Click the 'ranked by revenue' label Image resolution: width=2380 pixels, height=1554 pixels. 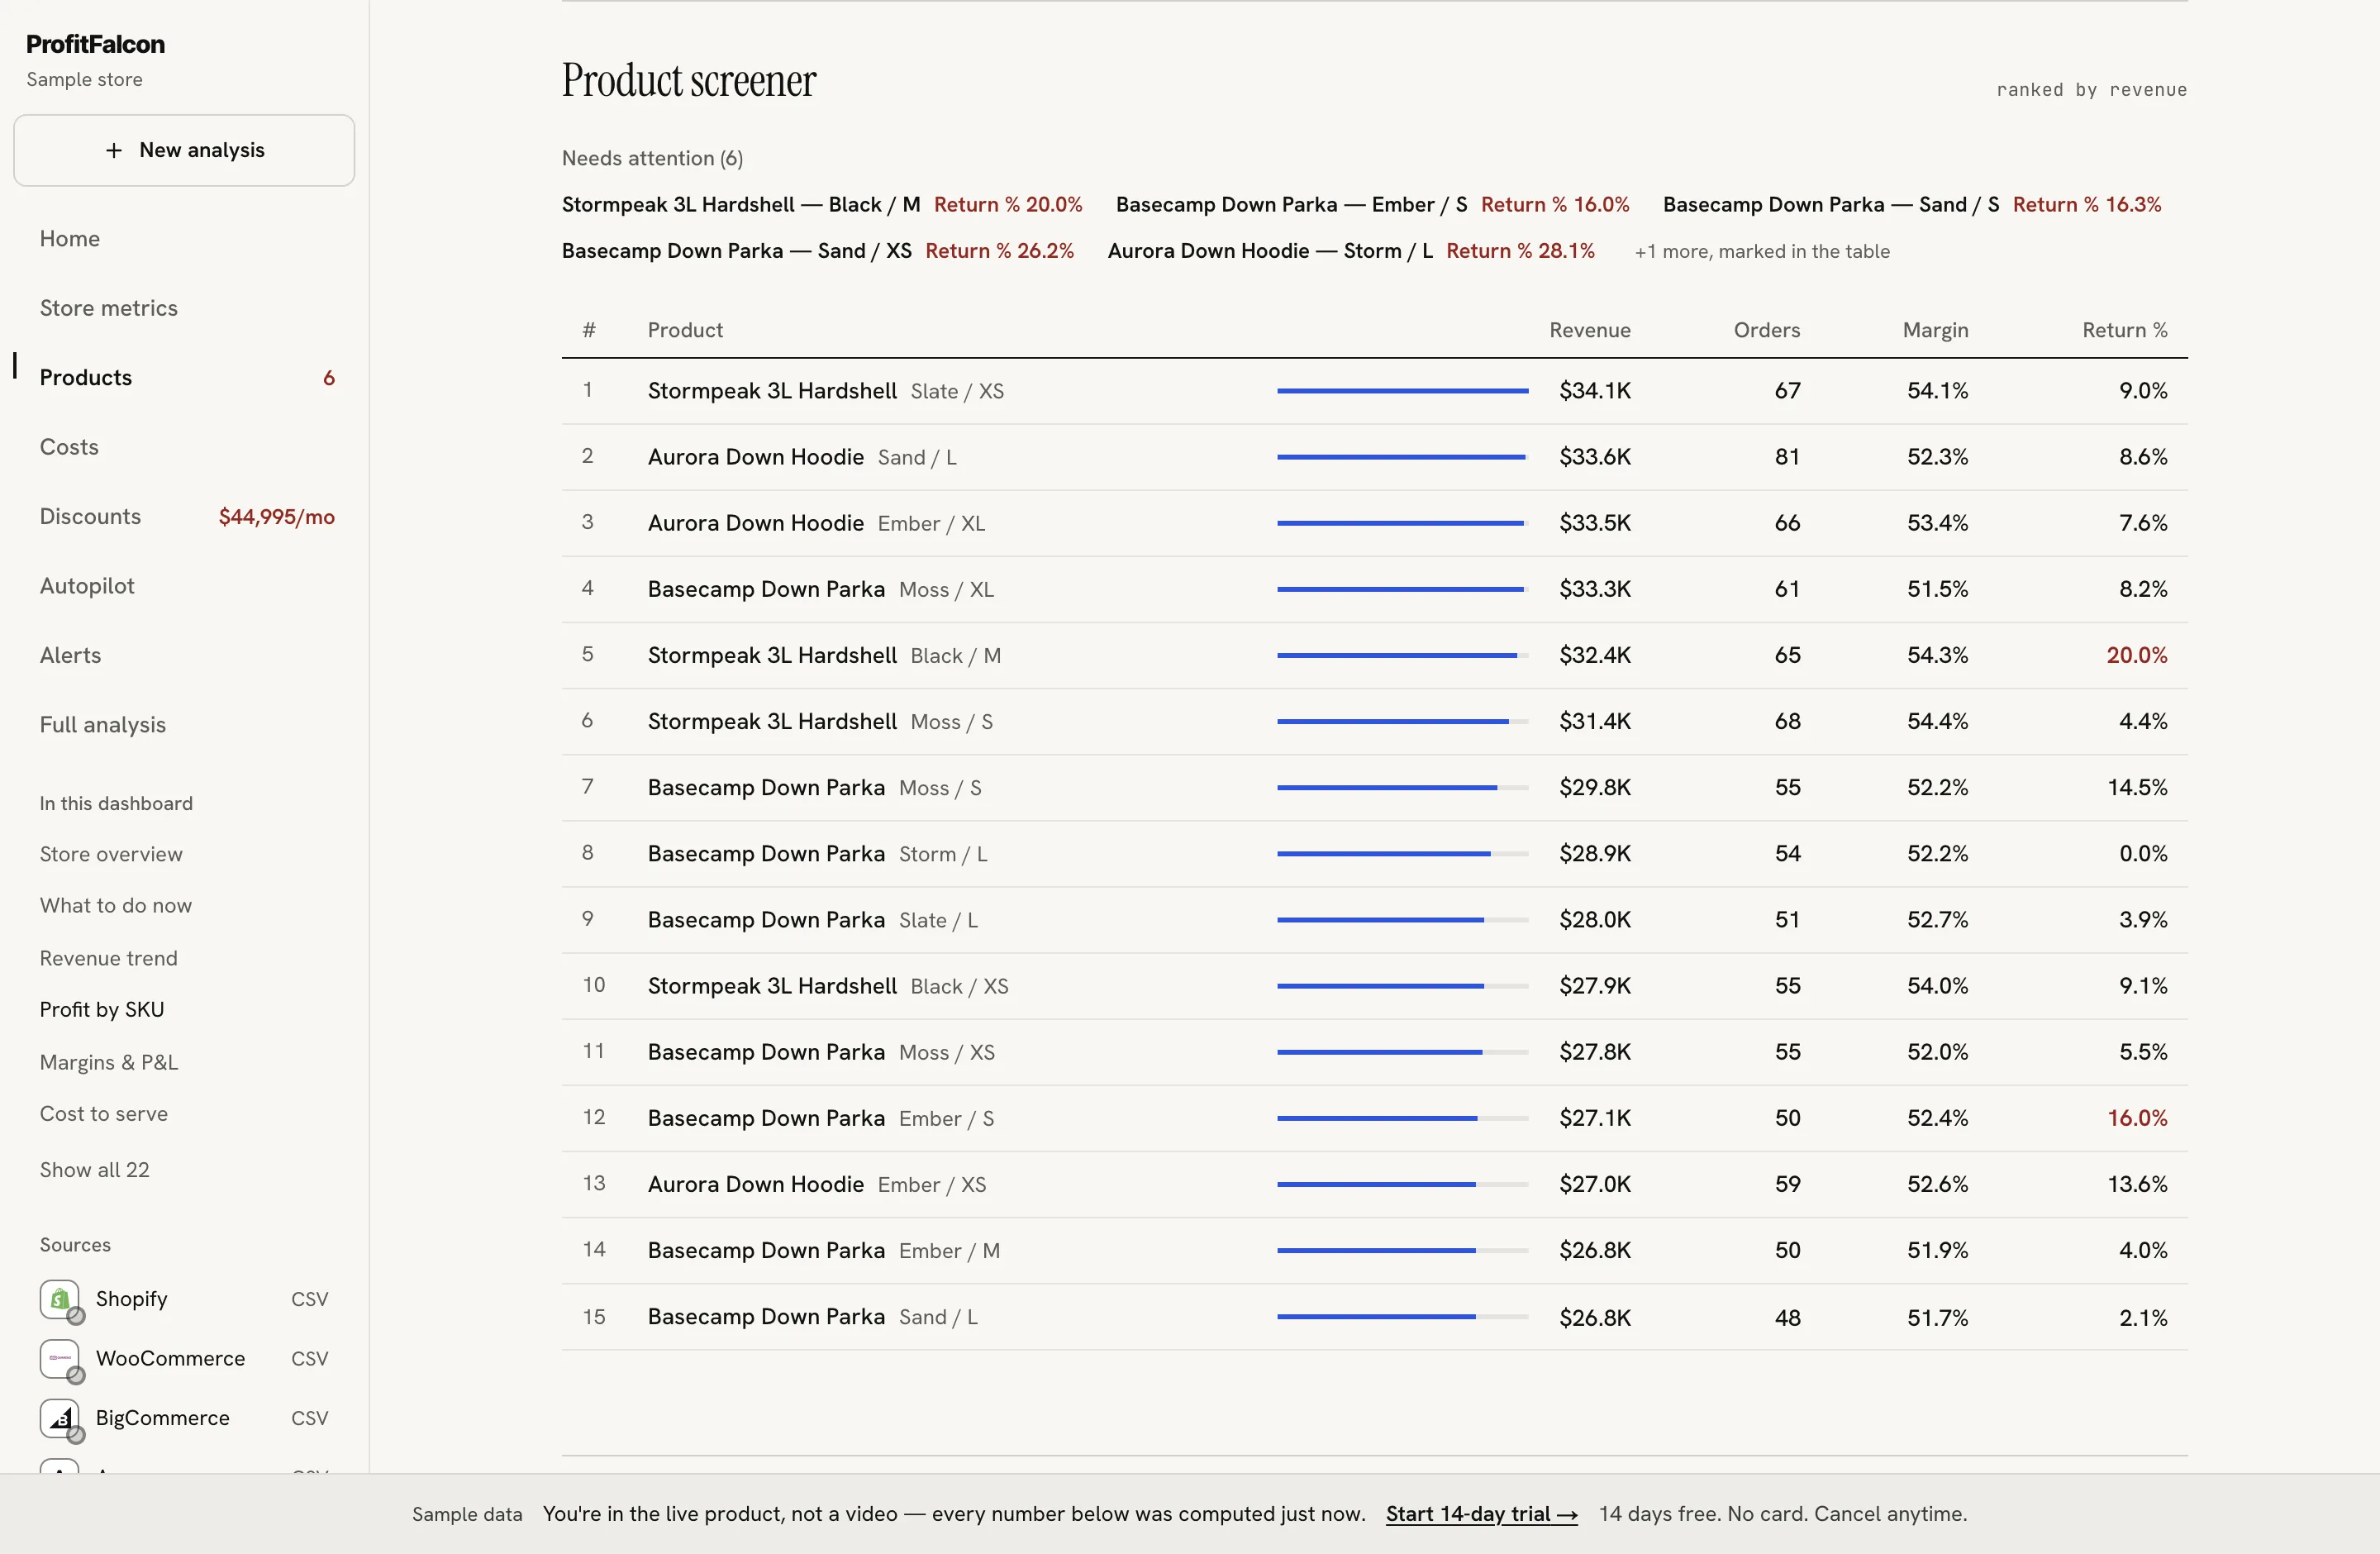pos(2092,90)
